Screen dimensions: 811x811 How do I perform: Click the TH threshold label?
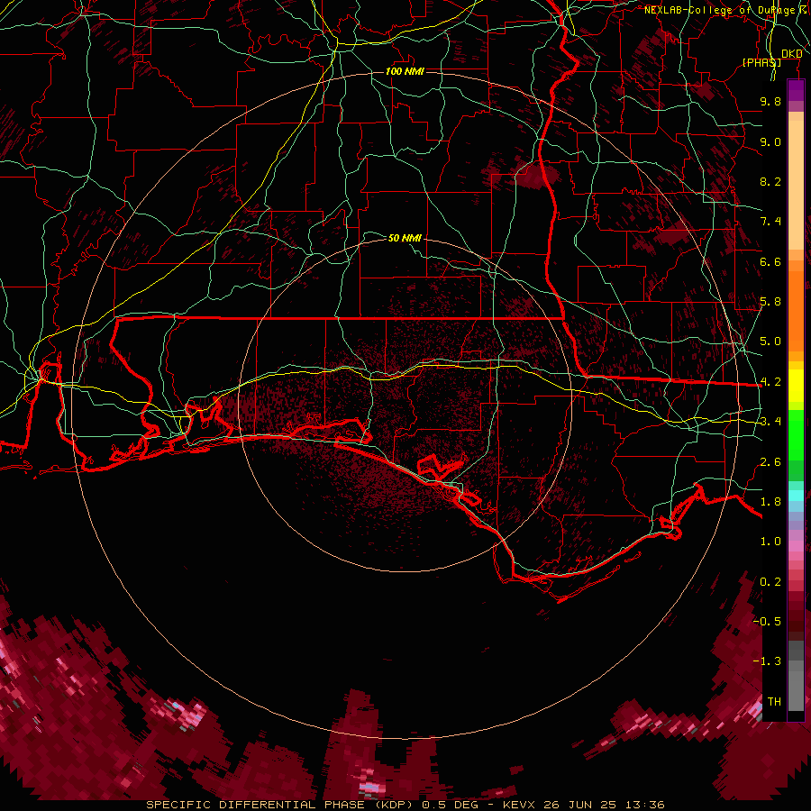click(x=774, y=702)
